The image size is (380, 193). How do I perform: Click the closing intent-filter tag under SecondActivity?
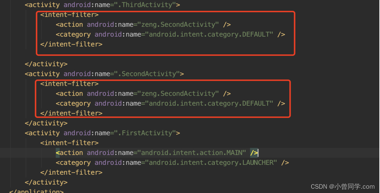tap(71, 113)
